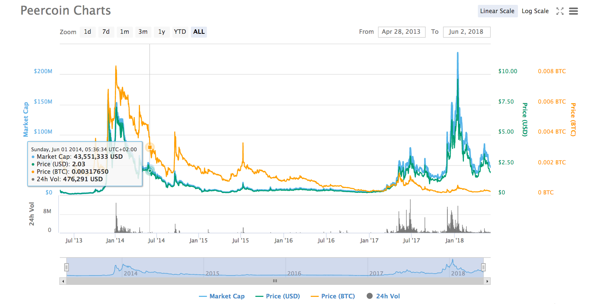Click the 24h Vol axis title
Viewport: 593px width, 304px height.
tap(32, 214)
